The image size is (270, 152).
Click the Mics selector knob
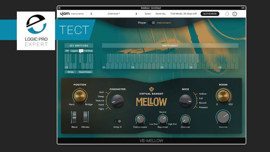tap(186, 100)
